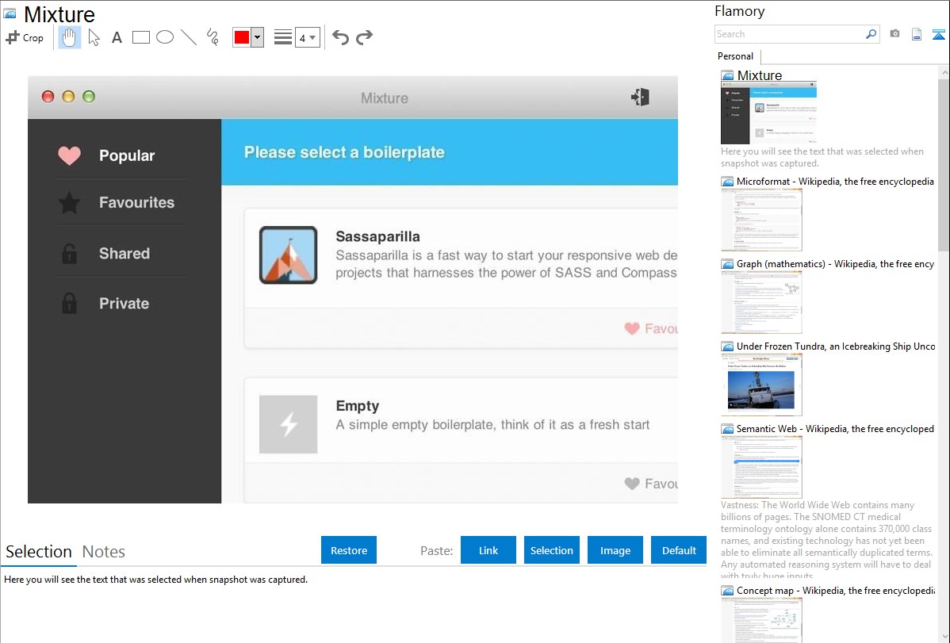This screenshot has height=643, width=950.
Task: Click the Paste Default button
Action: [679, 549]
